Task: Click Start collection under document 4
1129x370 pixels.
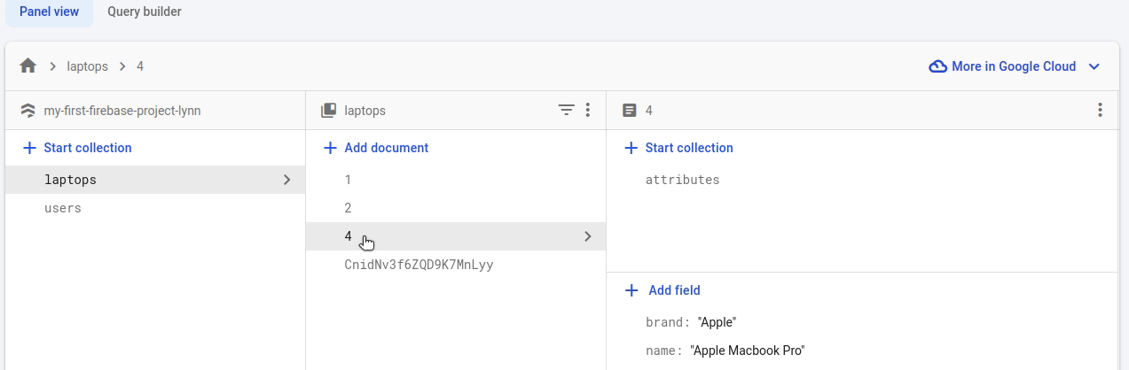Action: pos(678,148)
